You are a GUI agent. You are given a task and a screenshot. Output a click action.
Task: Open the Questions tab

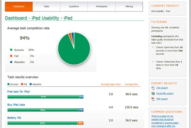click(74, 7)
